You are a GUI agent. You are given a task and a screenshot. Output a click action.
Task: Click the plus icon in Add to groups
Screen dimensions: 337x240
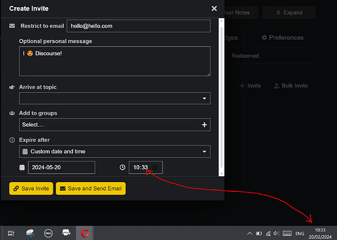pyautogui.click(x=204, y=125)
